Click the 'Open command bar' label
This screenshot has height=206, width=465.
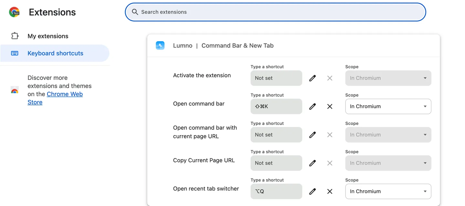[x=199, y=104]
